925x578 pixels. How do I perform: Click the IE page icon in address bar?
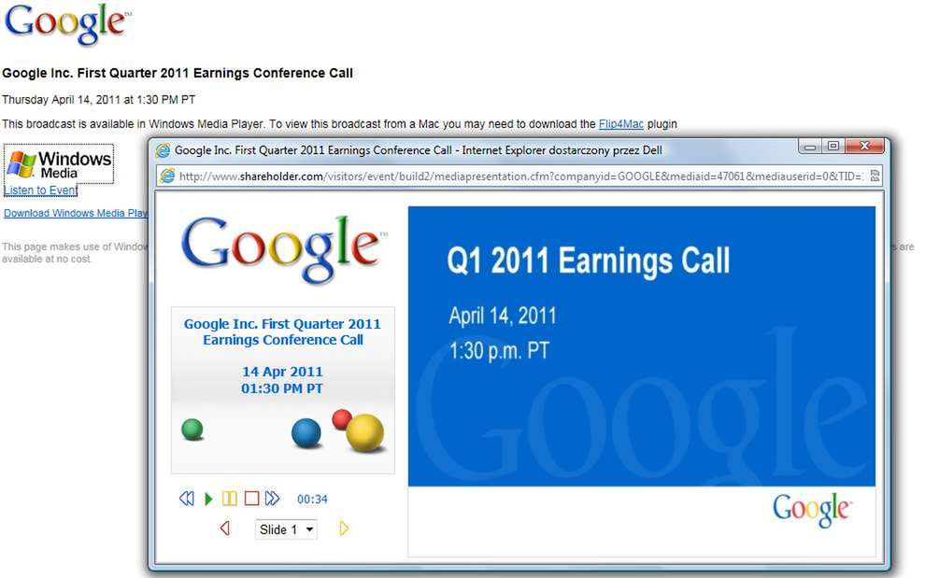(x=167, y=176)
